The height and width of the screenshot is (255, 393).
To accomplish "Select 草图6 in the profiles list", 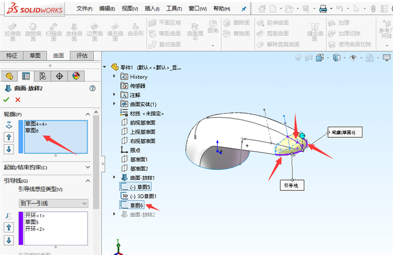I will pyautogui.click(x=32, y=130).
